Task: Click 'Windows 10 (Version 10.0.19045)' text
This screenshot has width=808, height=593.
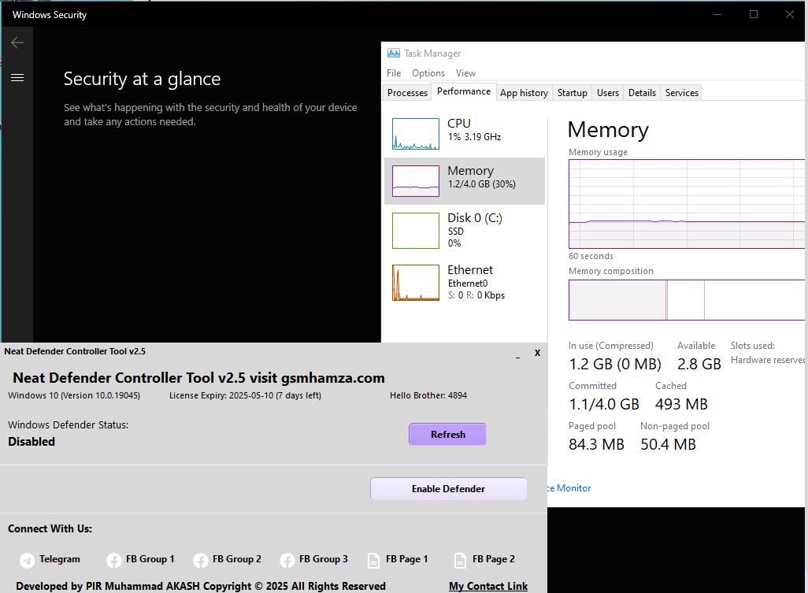Action: tap(74, 395)
